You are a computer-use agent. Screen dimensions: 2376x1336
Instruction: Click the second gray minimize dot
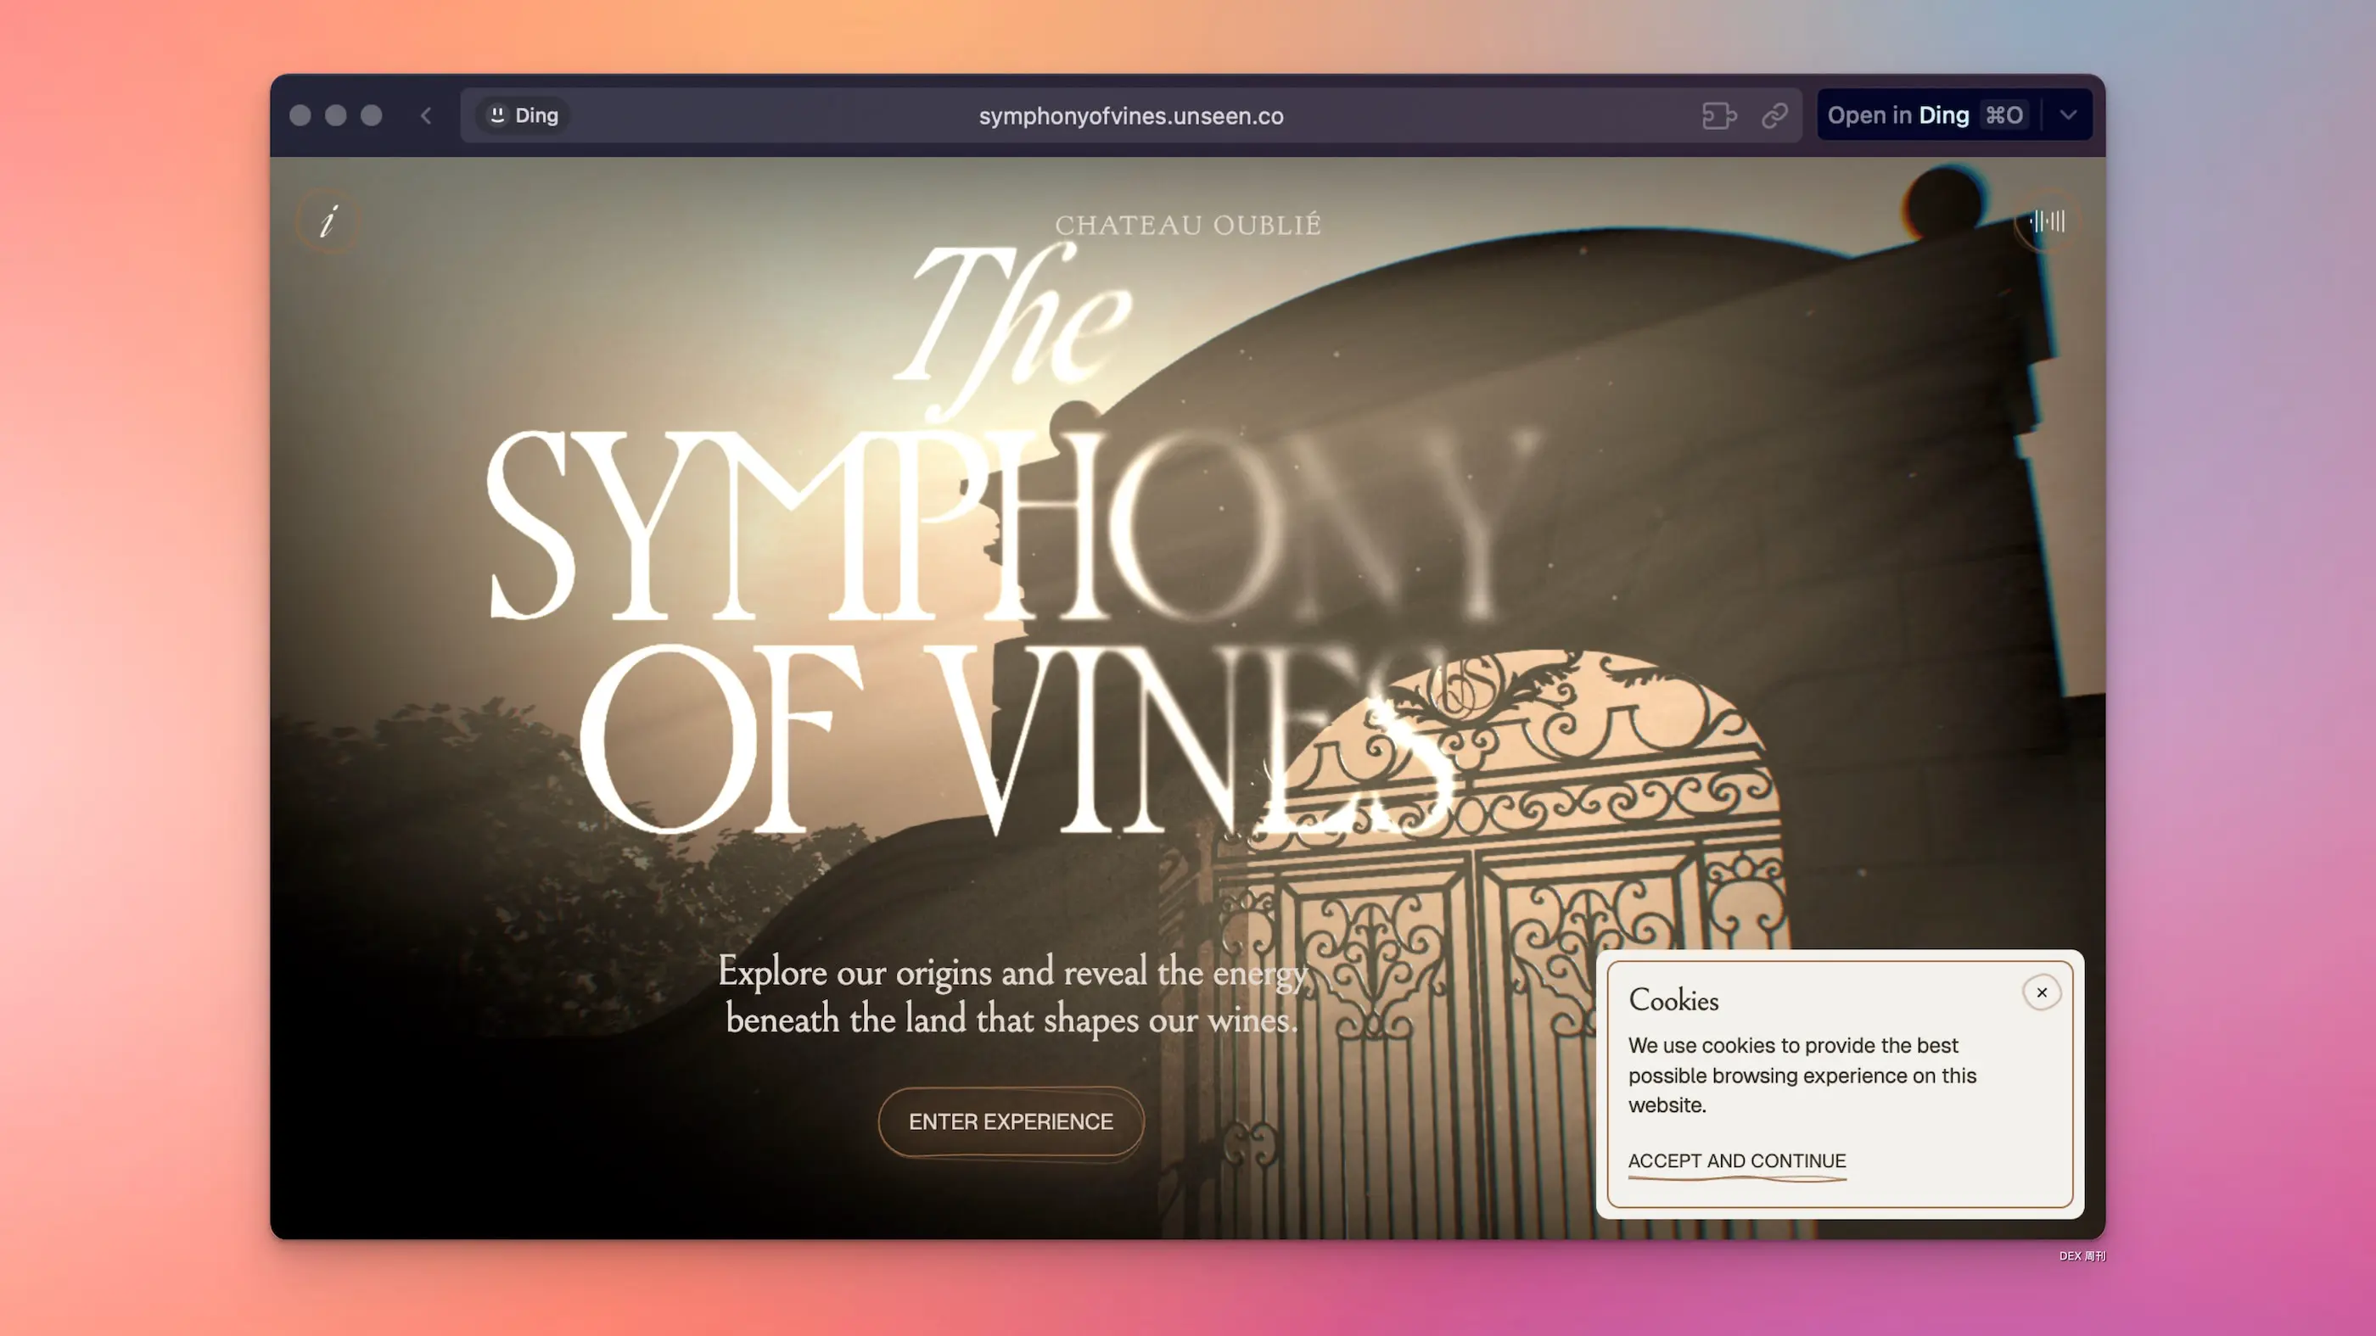pyautogui.click(x=336, y=115)
